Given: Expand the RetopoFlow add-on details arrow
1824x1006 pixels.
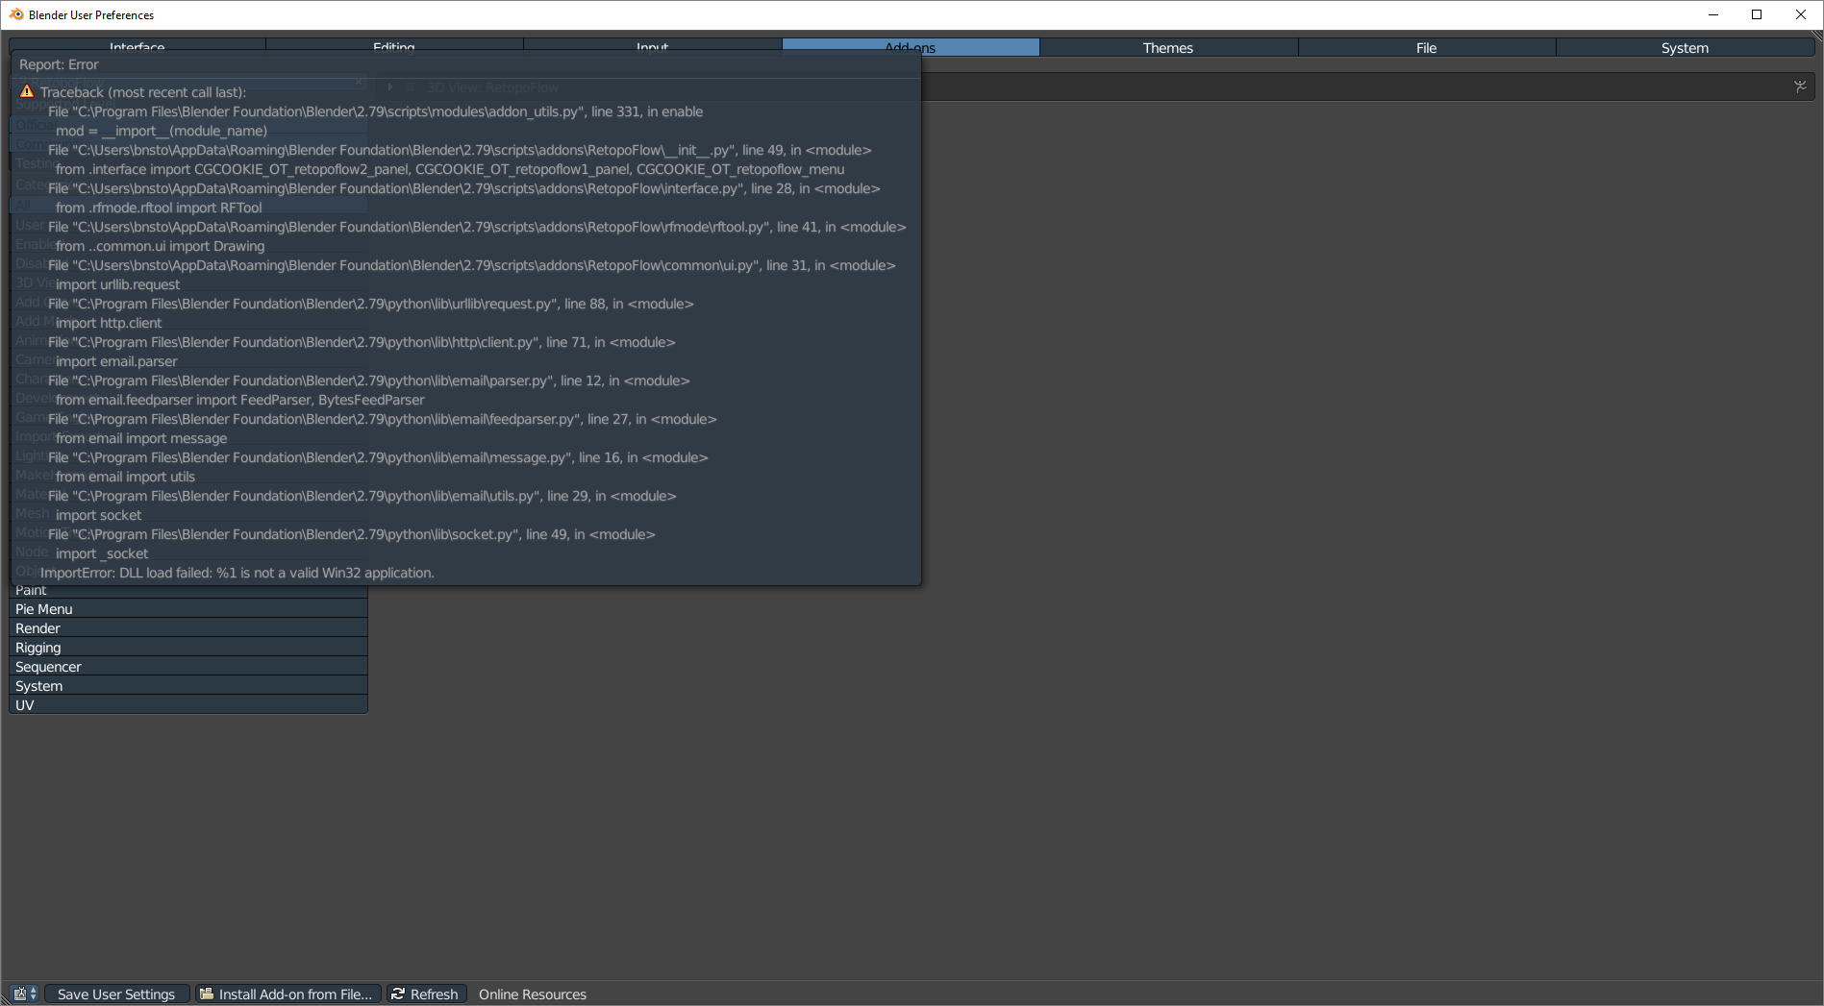Looking at the screenshot, I should 389,86.
